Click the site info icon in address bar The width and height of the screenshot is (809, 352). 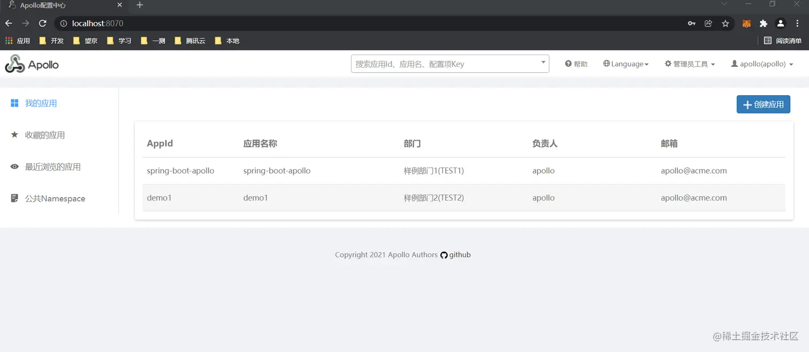pos(63,24)
